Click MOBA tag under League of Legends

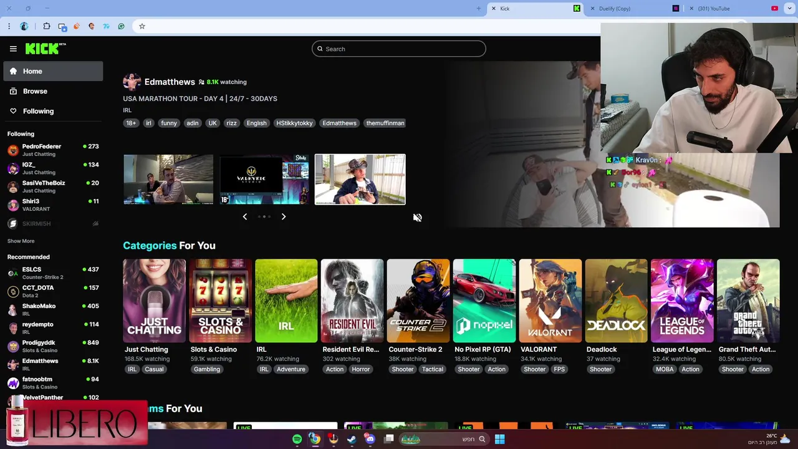pos(665,369)
